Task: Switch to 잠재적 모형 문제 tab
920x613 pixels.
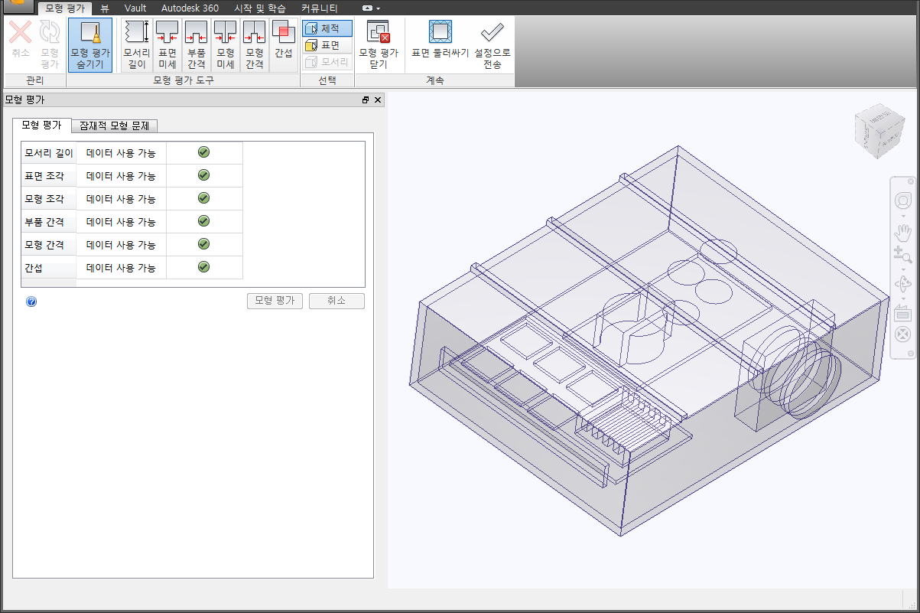Action: click(x=115, y=126)
